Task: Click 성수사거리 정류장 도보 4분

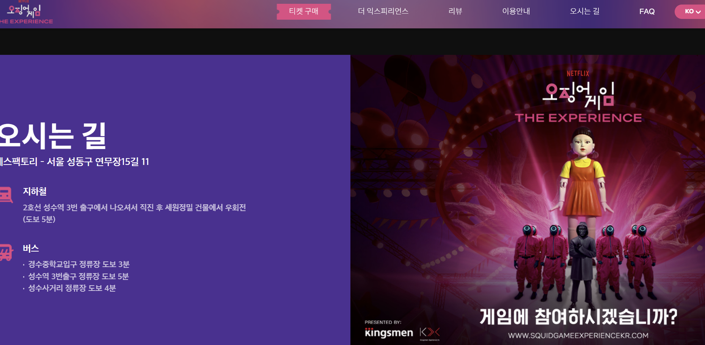Action: [72, 288]
